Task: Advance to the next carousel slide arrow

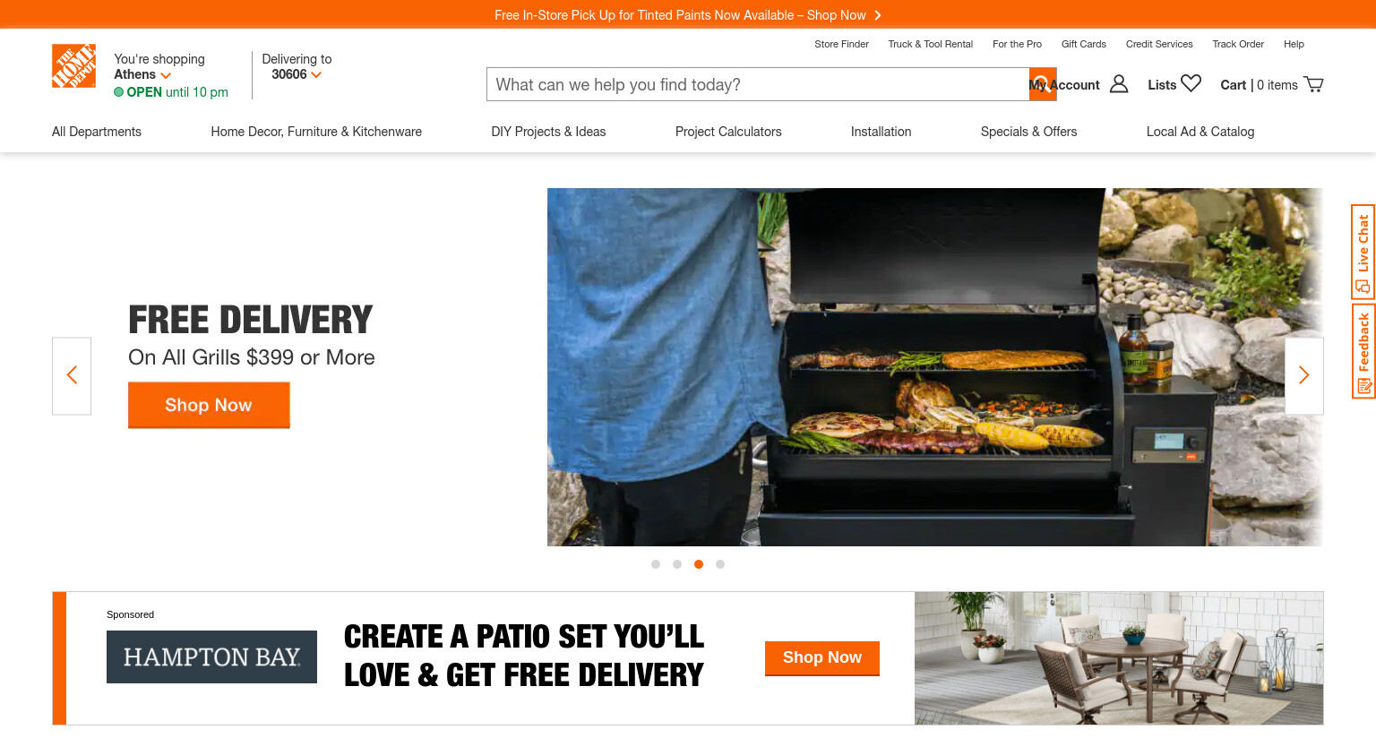Action: pyautogui.click(x=1304, y=375)
